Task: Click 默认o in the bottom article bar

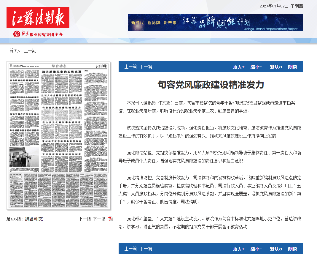Action: [x=276, y=249]
